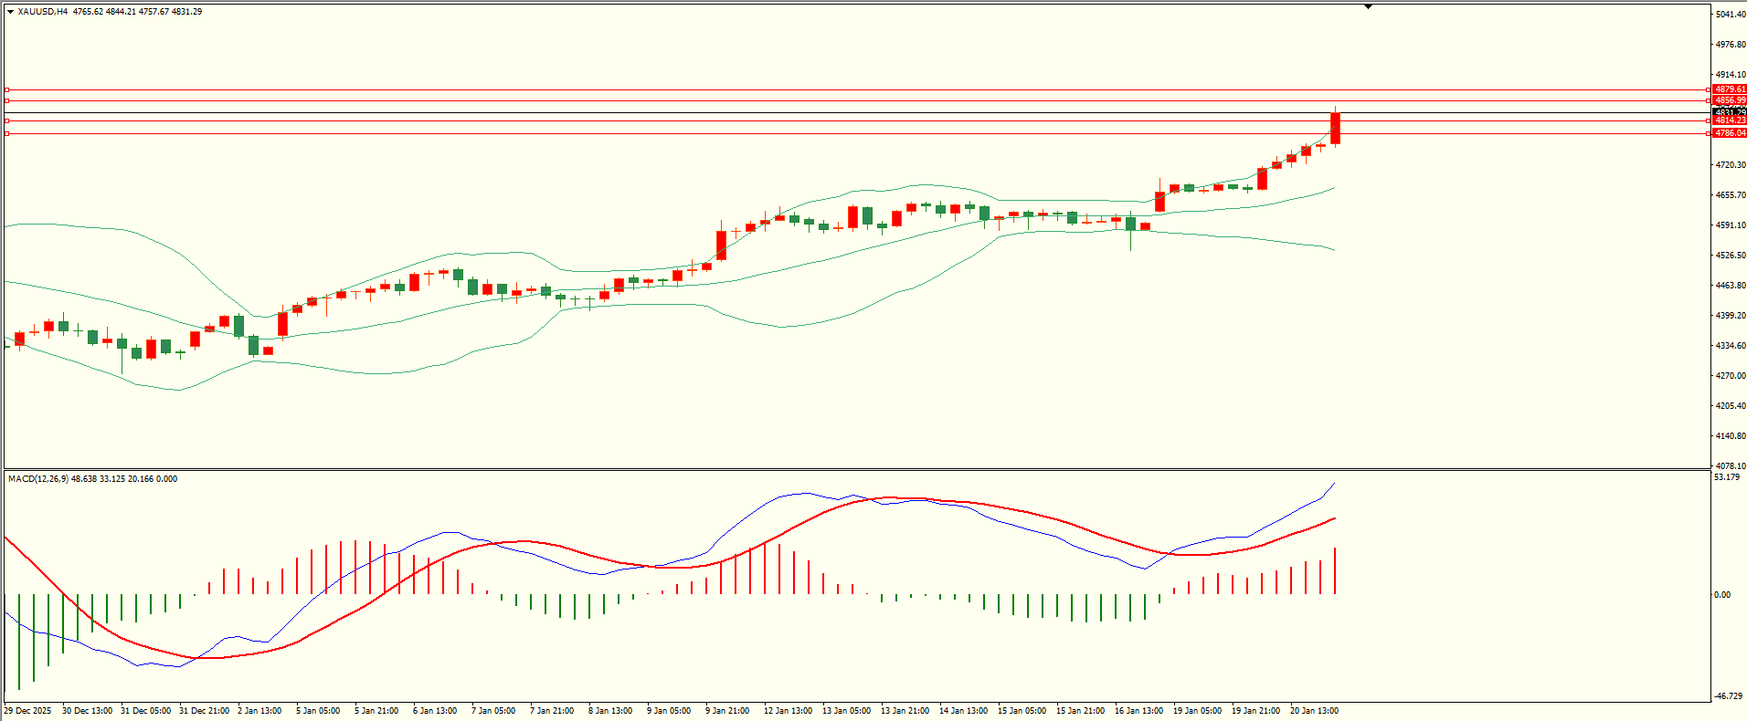Click the 20 Jan 13:00 time label

(1314, 711)
